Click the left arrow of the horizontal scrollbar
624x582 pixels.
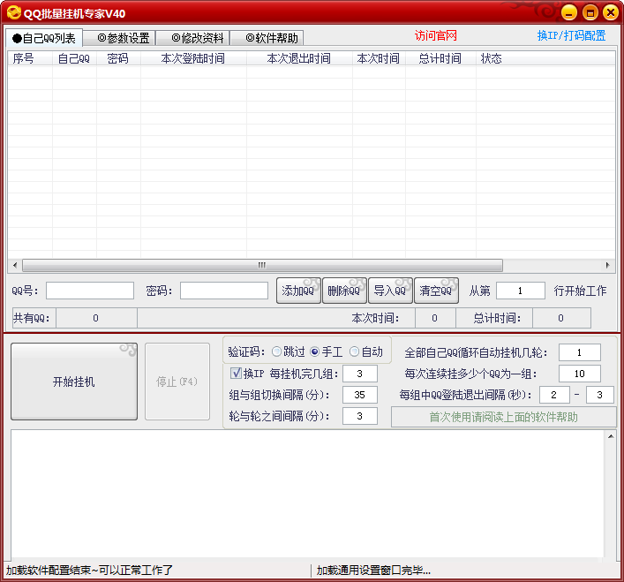tap(15, 265)
